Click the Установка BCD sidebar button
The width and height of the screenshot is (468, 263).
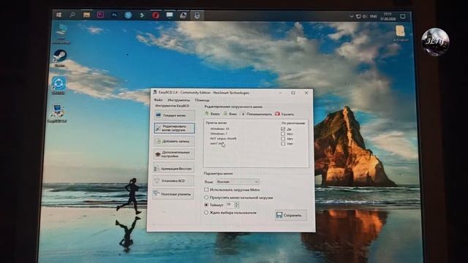(173, 180)
